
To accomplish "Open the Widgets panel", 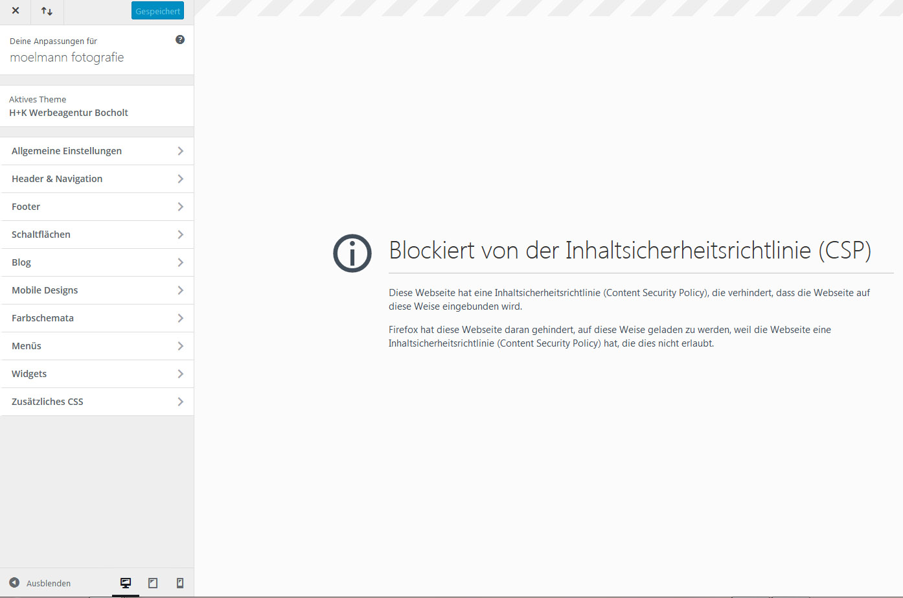I will point(29,374).
